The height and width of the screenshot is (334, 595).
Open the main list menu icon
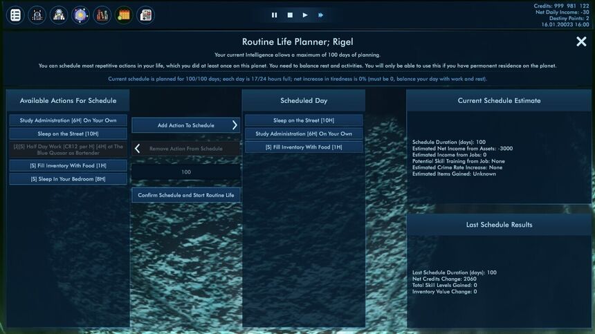click(15, 15)
